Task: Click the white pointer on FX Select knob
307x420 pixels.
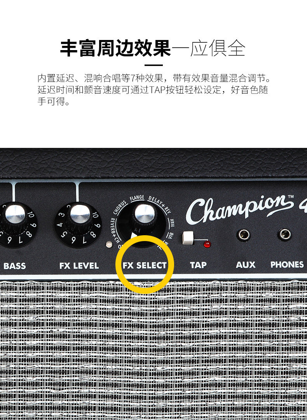Action: click(134, 236)
